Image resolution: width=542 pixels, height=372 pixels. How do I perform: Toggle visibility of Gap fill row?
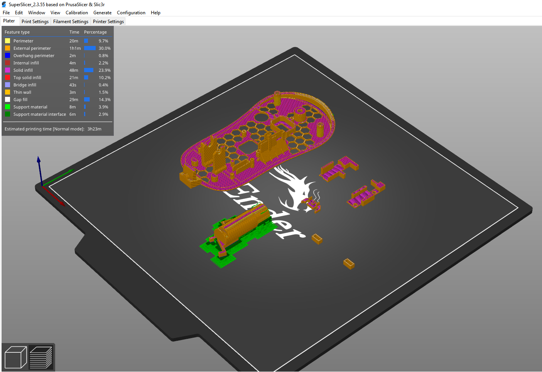(58, 100)
